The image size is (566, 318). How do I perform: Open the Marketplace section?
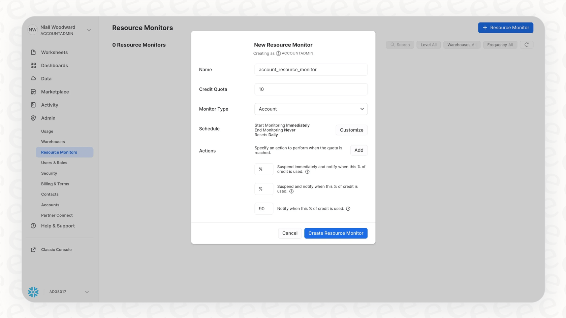click(33, 92)
